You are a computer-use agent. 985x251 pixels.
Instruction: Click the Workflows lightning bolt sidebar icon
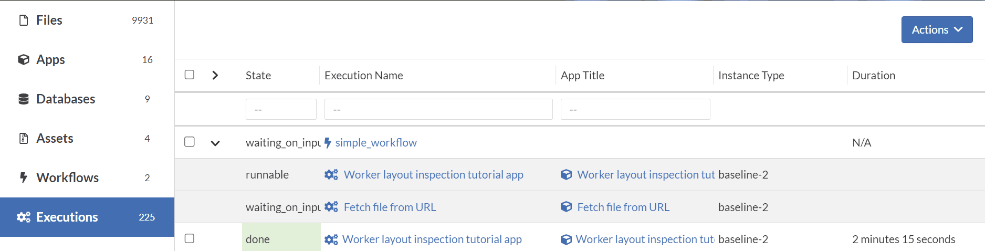tap(24, 177)
